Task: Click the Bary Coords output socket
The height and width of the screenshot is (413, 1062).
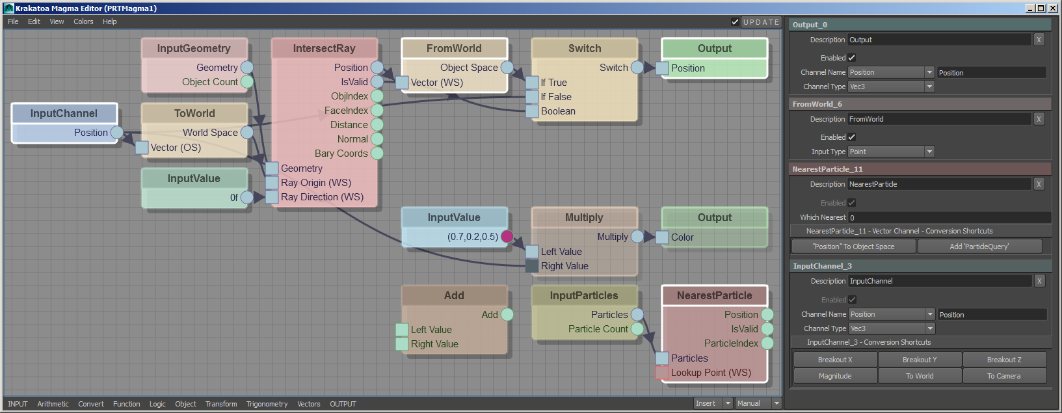Action: pos(377,153)
